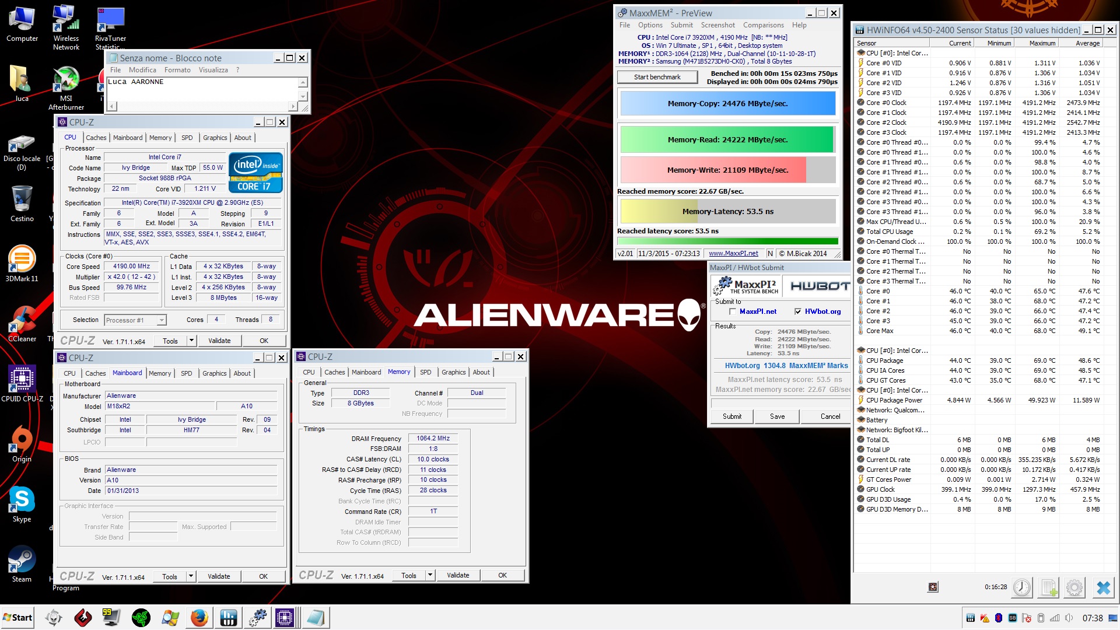Click Submit in MaxxPI / HWbot Submit dialog

point(732,416)
